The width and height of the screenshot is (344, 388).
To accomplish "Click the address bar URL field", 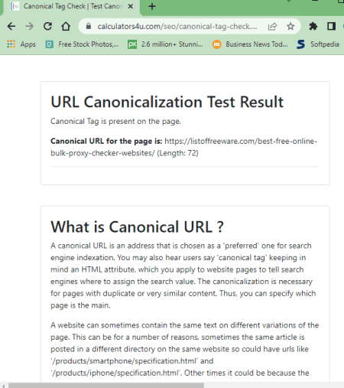I will coord(177,26).
